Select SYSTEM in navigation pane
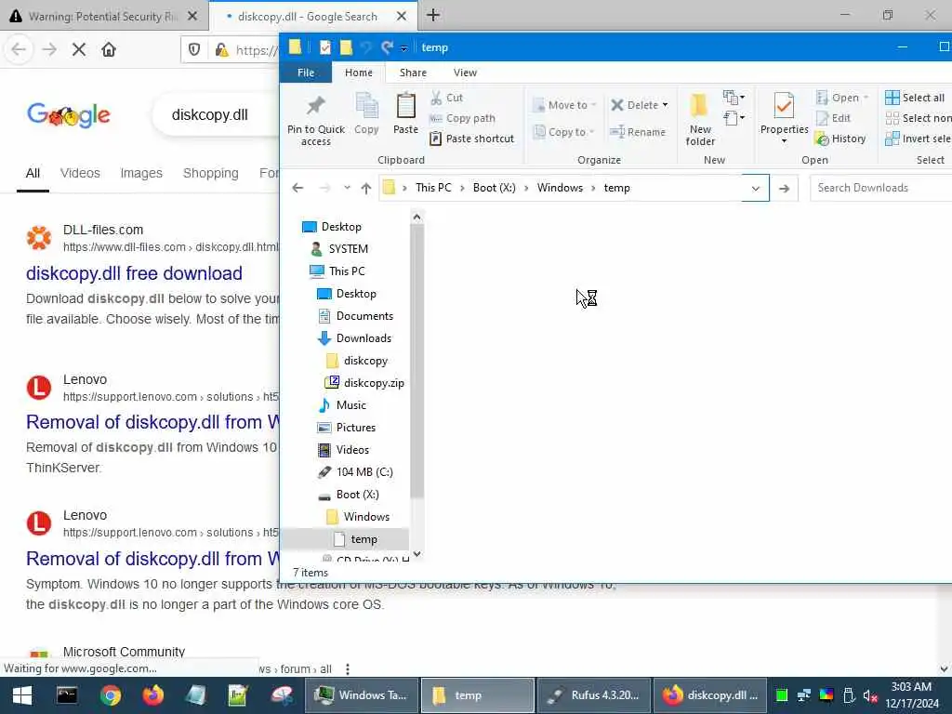Viewport: 952px width, 714px height. click(x=348, y=249)
